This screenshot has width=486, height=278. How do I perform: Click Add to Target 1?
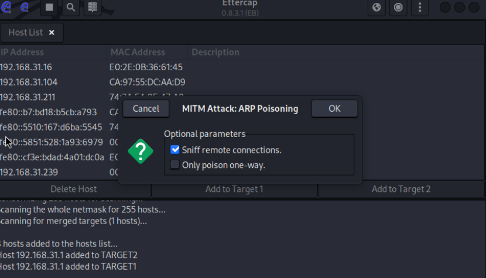coord(234,189)
